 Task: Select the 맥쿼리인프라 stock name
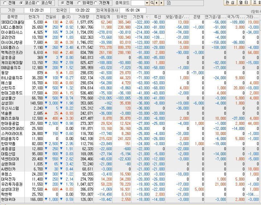[x=12, y=53]
